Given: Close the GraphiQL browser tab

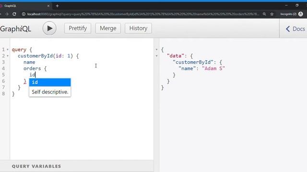Looking at the screenshot, I should pos(48,6).
